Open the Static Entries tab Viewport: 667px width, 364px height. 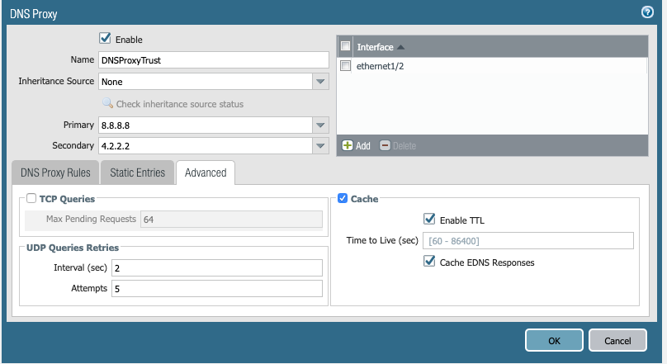138,173
